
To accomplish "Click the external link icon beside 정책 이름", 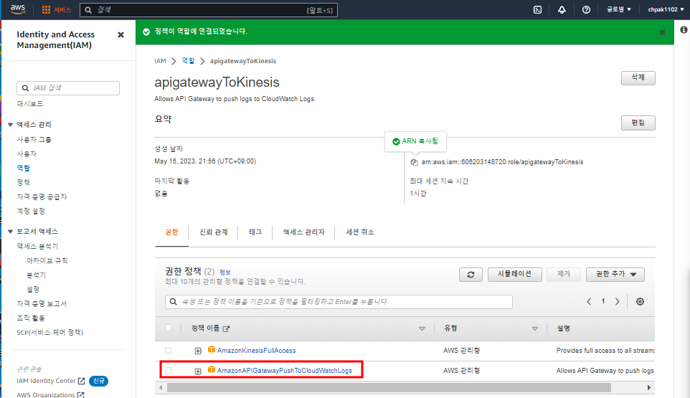I will pos(226,328).
